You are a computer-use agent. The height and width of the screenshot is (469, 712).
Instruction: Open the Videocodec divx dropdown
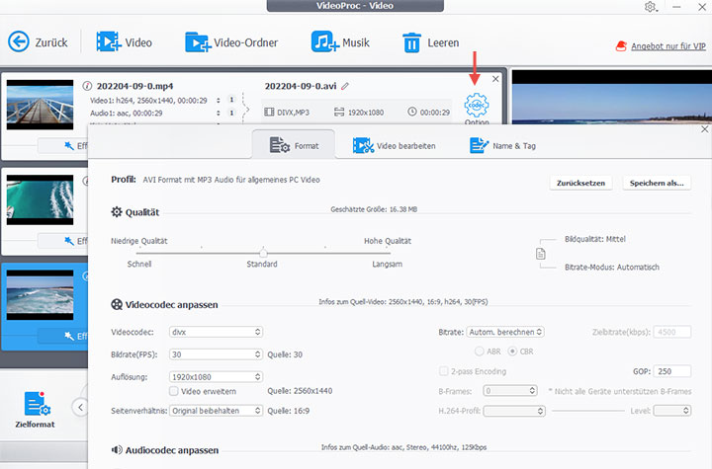coord(216,332)
